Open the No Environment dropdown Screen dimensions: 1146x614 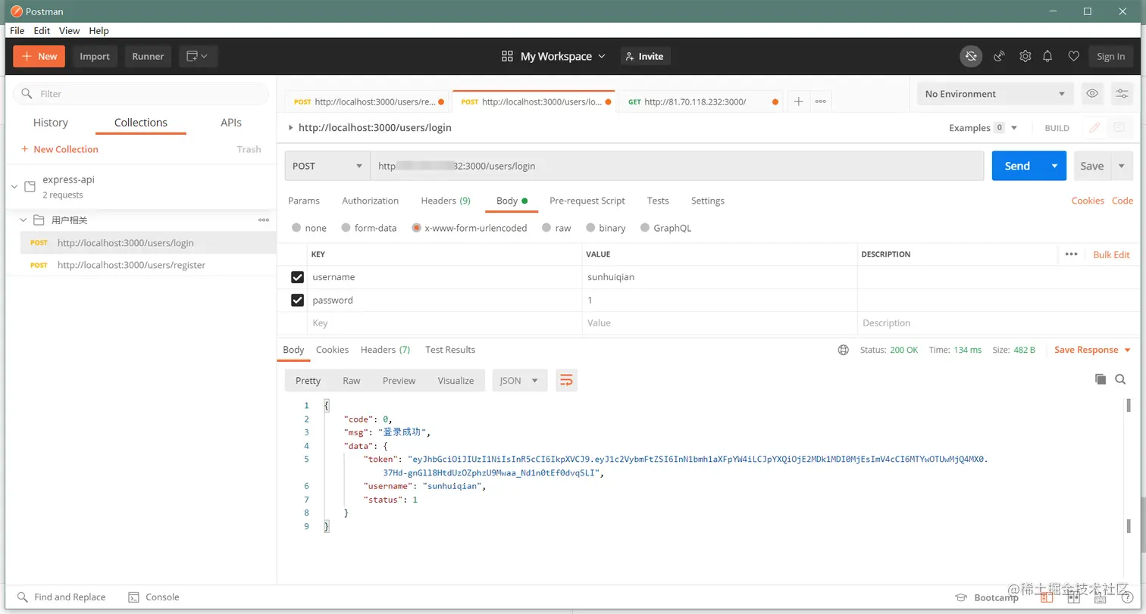995,94
